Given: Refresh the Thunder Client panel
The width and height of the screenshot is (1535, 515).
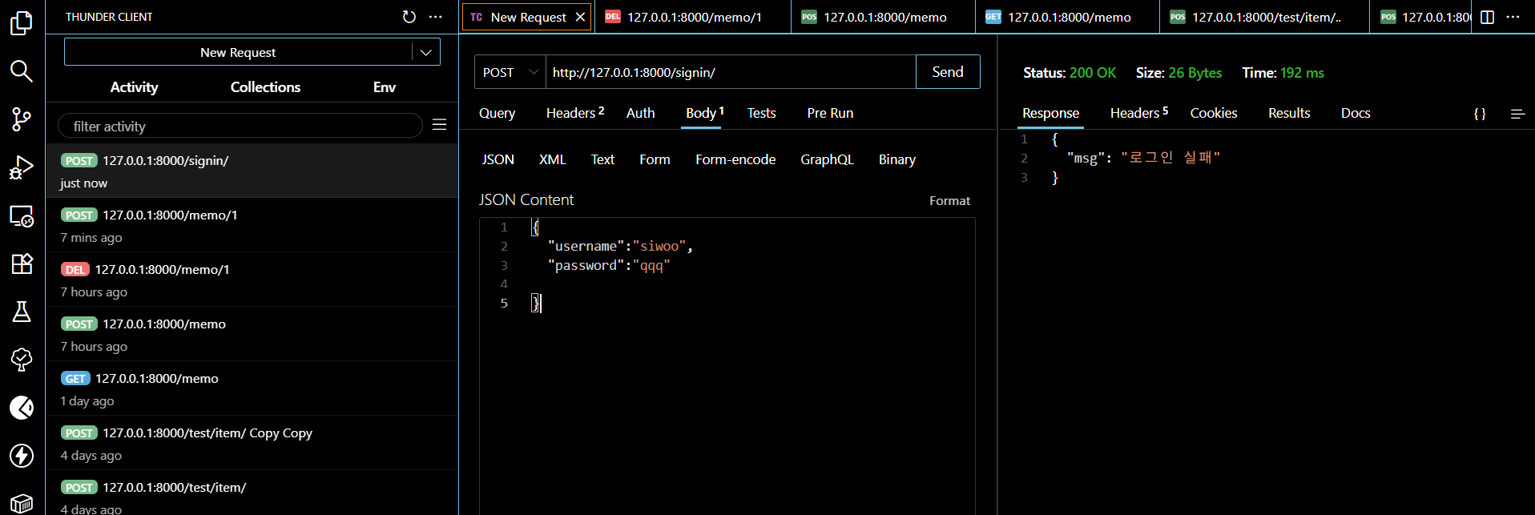Looking at the screenshot, I should point(409,17).
